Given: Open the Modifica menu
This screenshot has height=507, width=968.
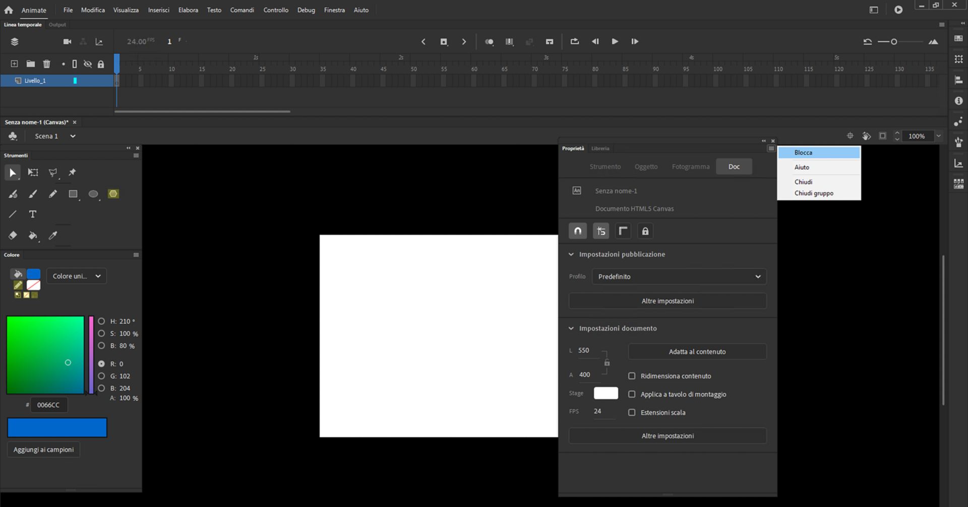Looking at the screenshot, I should [93, 10].
